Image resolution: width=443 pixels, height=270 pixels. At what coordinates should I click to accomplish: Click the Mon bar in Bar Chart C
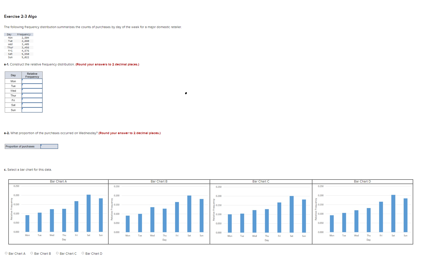click(230, 223)
